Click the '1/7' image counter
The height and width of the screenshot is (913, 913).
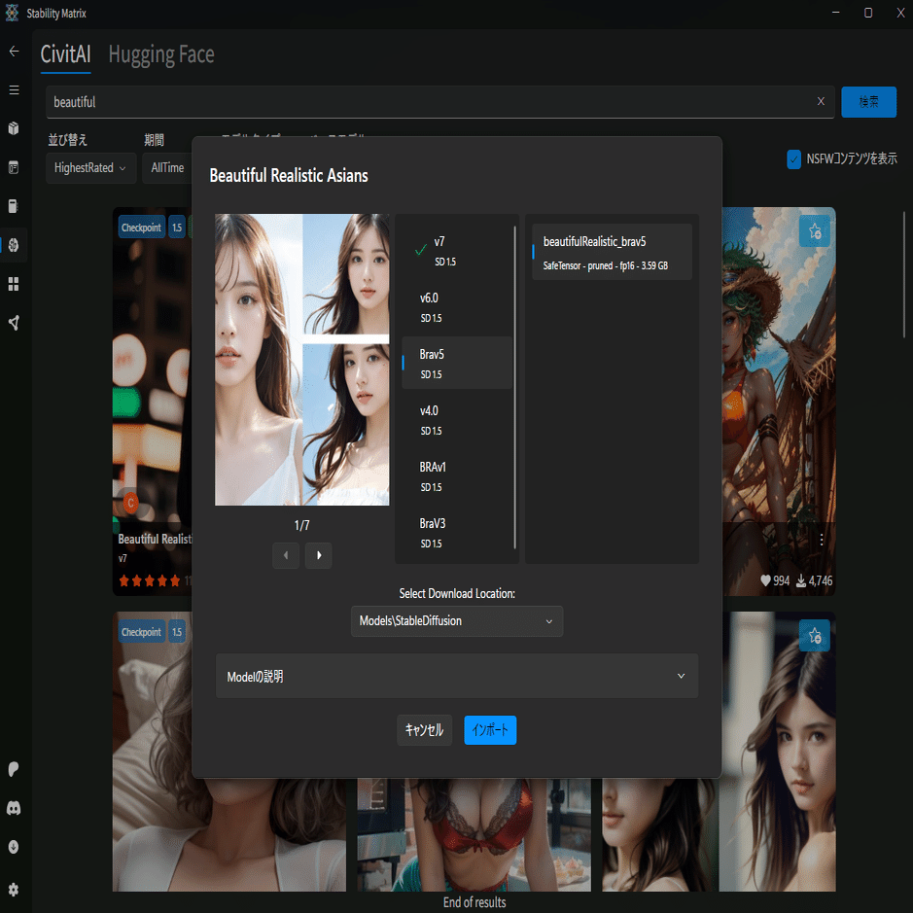coord(301,525)
